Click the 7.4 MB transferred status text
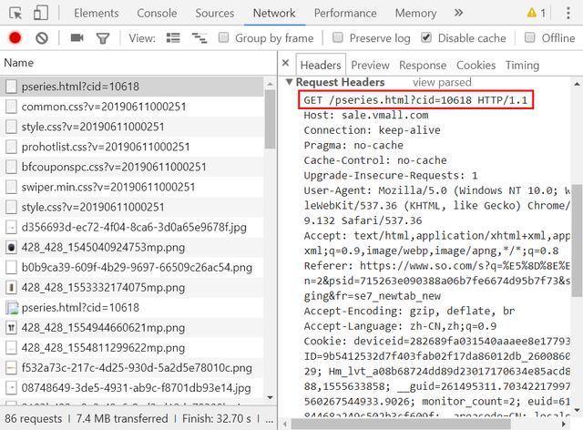Image resolution: width=583 pixels, height=430 pixels. (x=122, y=418)
